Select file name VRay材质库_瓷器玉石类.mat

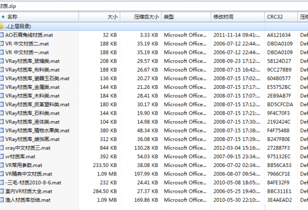click(37, 78)
